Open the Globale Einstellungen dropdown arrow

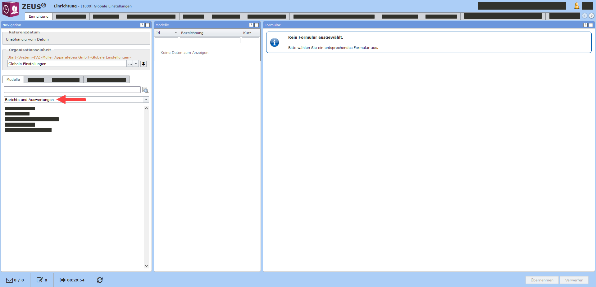click(136, 64)
